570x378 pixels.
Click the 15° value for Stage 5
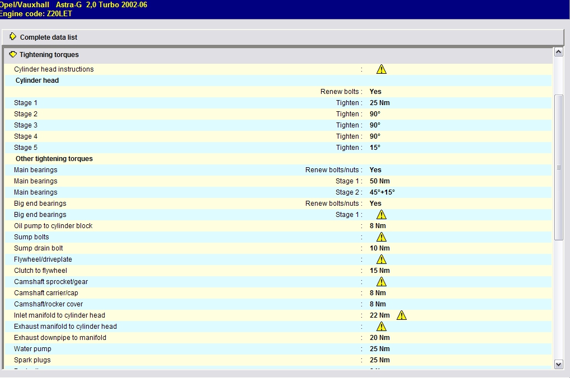(375, 148)
